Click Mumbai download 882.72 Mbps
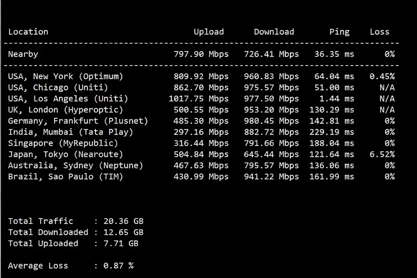 tap(271, 132)
